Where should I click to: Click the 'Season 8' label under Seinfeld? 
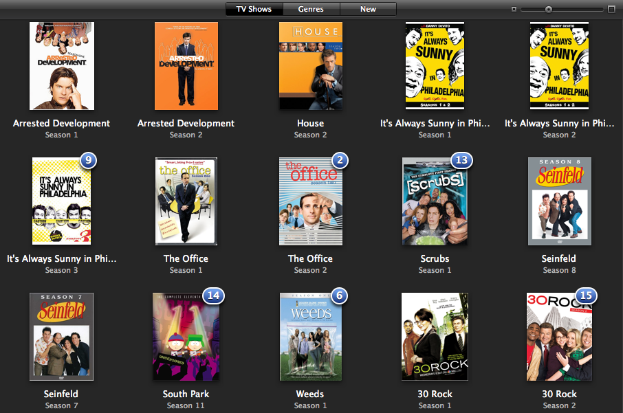pyautogui.click(x=560, y=270)
